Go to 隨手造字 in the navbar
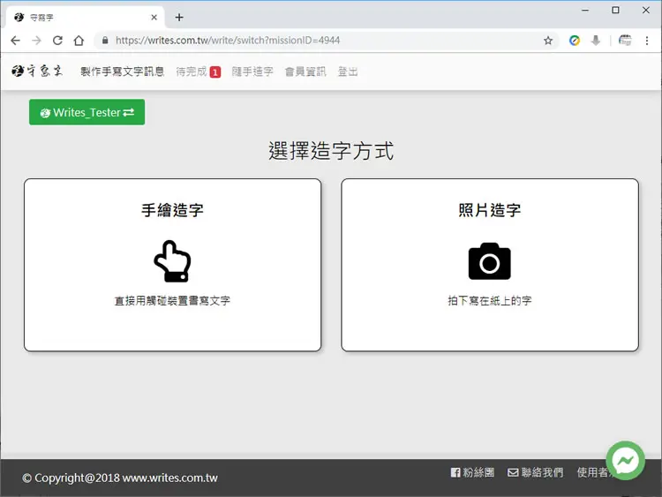Viewport: 662px width, 497px height. 252,72
